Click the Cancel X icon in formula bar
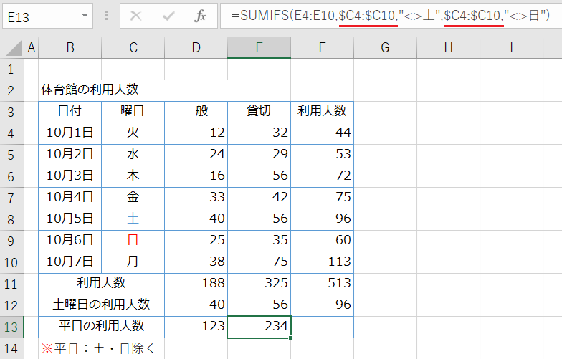Screen dimensions: 562x359 [136, 16]
